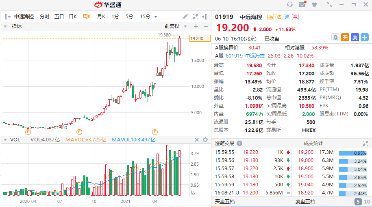Viewport: 372px width, 207px height.
Task: Expand chart to fullscreen
Action: tap(196, 17)
